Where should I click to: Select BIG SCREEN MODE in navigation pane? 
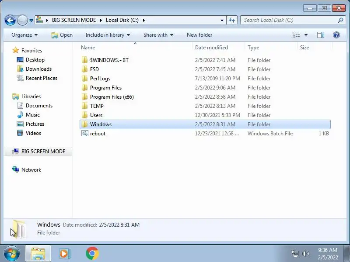[38, 152]
